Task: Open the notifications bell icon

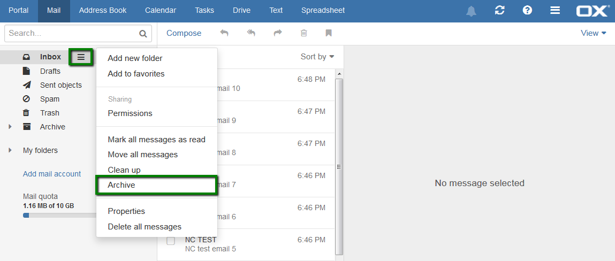Action: pos(471,11)
